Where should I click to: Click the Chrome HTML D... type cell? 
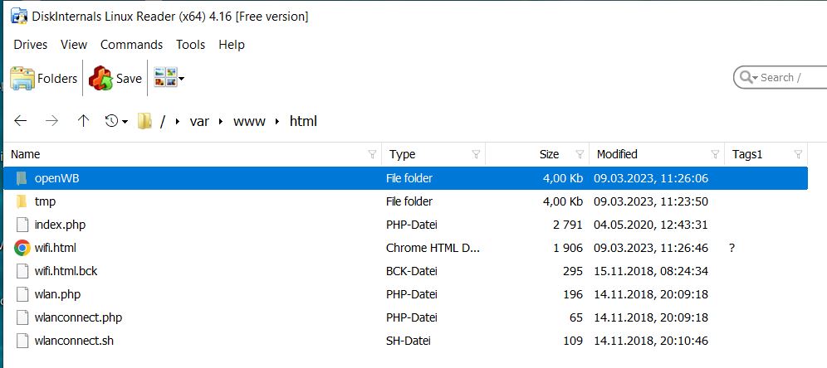pos(433,248)
